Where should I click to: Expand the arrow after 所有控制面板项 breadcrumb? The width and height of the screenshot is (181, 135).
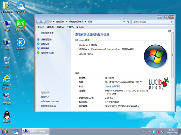(x=86, y=22)
